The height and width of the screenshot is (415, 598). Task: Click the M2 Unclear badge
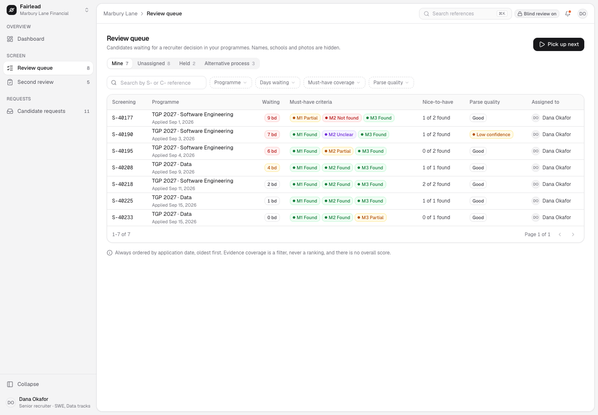coord(339,134)
